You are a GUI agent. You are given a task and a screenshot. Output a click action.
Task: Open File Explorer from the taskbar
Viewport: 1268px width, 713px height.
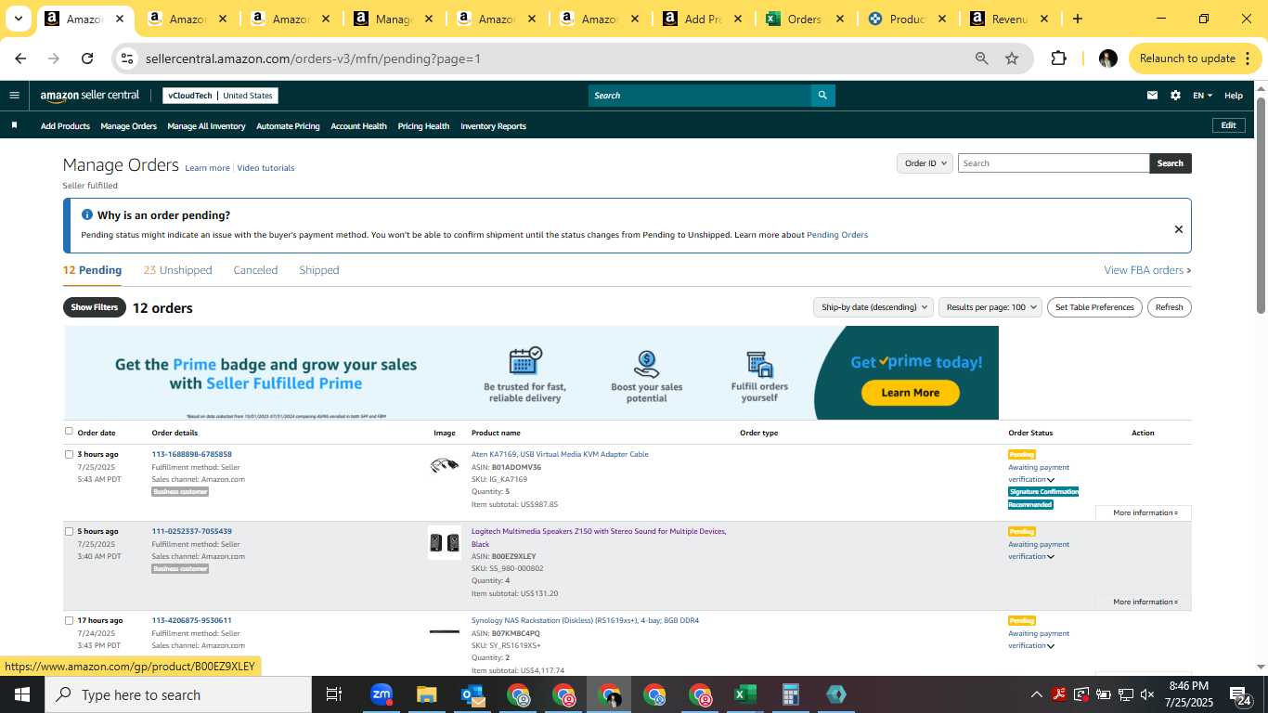[426, 694]
